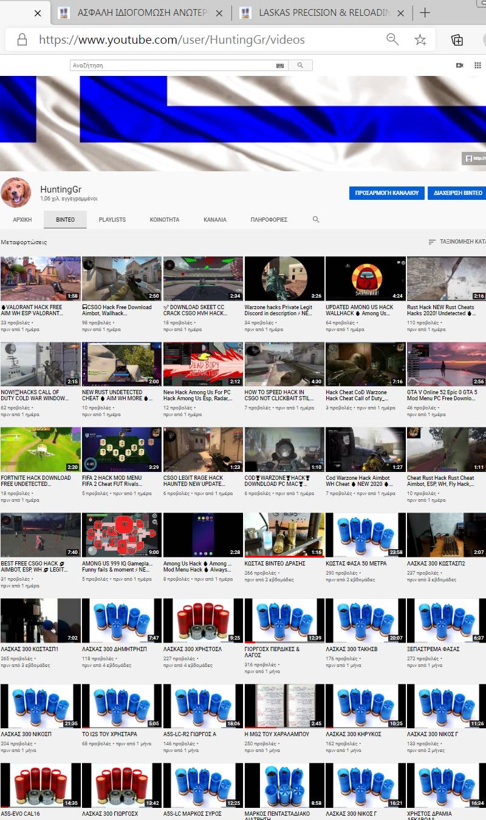This screenshot has width=486, height=820.
Task: Open the ΛΑΣΚΑΣ 300 ΧΡΗΣΤΟΣΛ thumbnail
Action: point(203,621)
